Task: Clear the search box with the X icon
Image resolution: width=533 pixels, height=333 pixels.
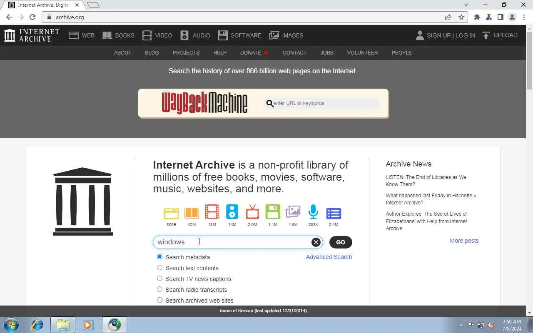Action: pyautogui.click(x=316, y=242)
